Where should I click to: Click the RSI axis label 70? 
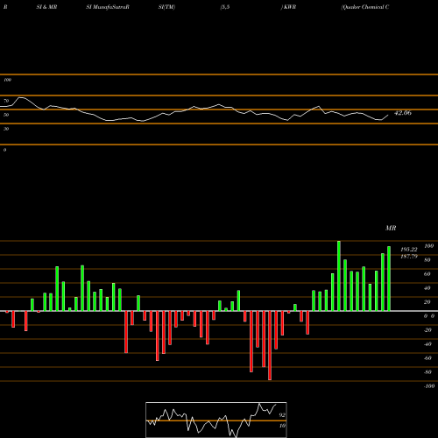click(x=6, y=101)
